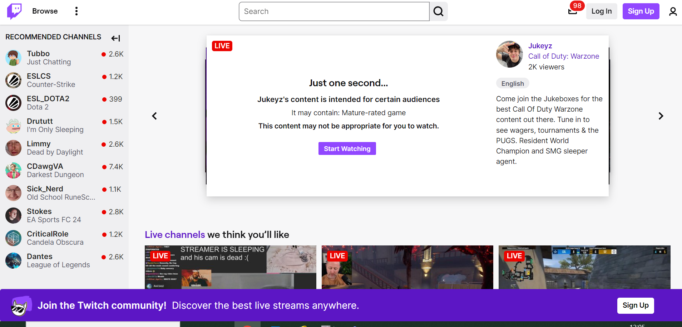682x327 pixels.
Task: Click the English language tag
Action: 513,83
